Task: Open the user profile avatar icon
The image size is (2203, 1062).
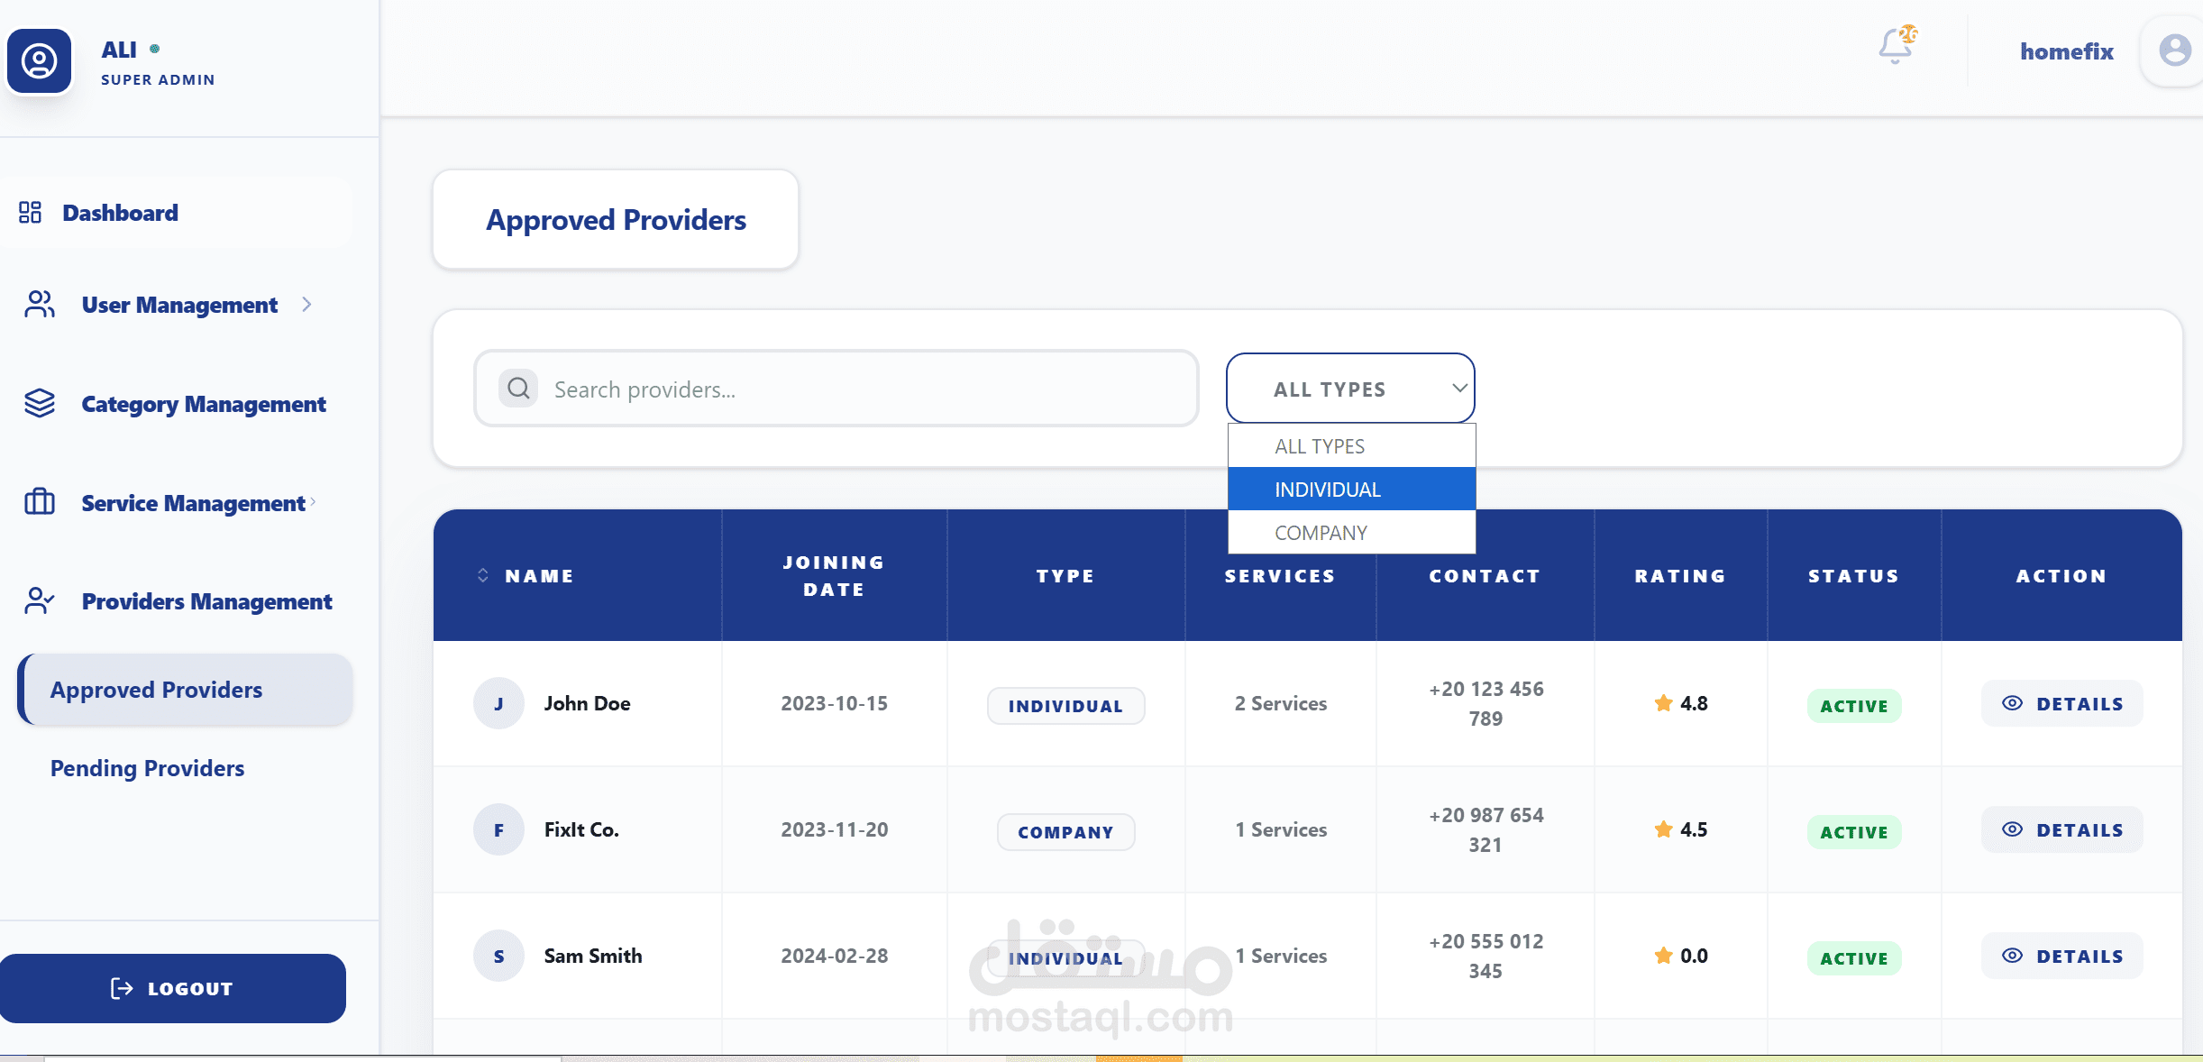Action: click(x=2174, y=50)
